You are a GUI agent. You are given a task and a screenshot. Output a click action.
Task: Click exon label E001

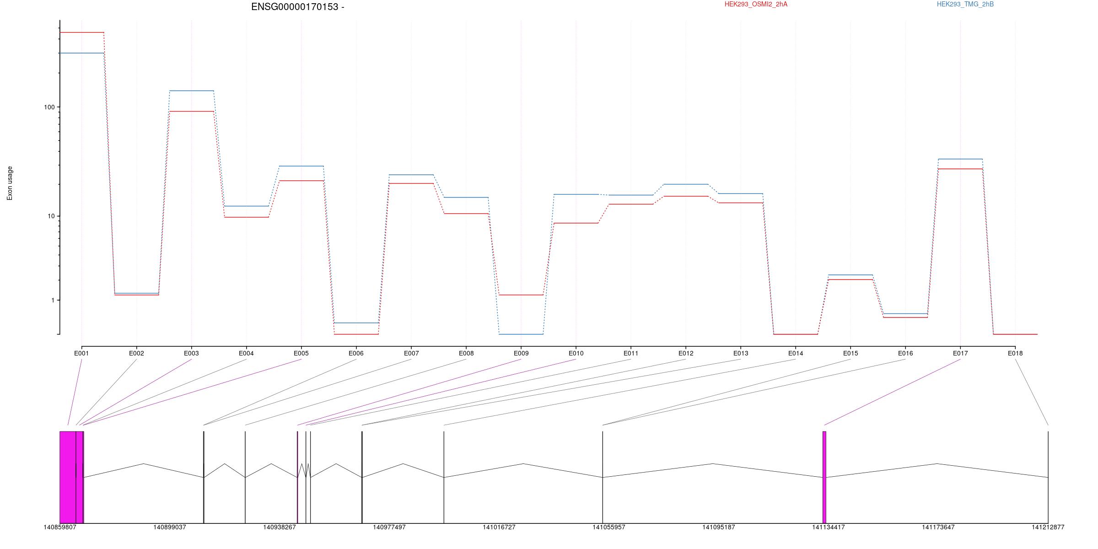pyautogui.click(x=81, y=353)
